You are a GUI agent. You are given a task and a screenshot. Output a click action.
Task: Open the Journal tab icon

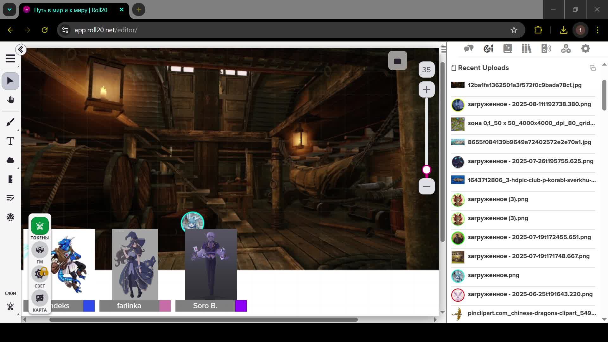(508, 49)
